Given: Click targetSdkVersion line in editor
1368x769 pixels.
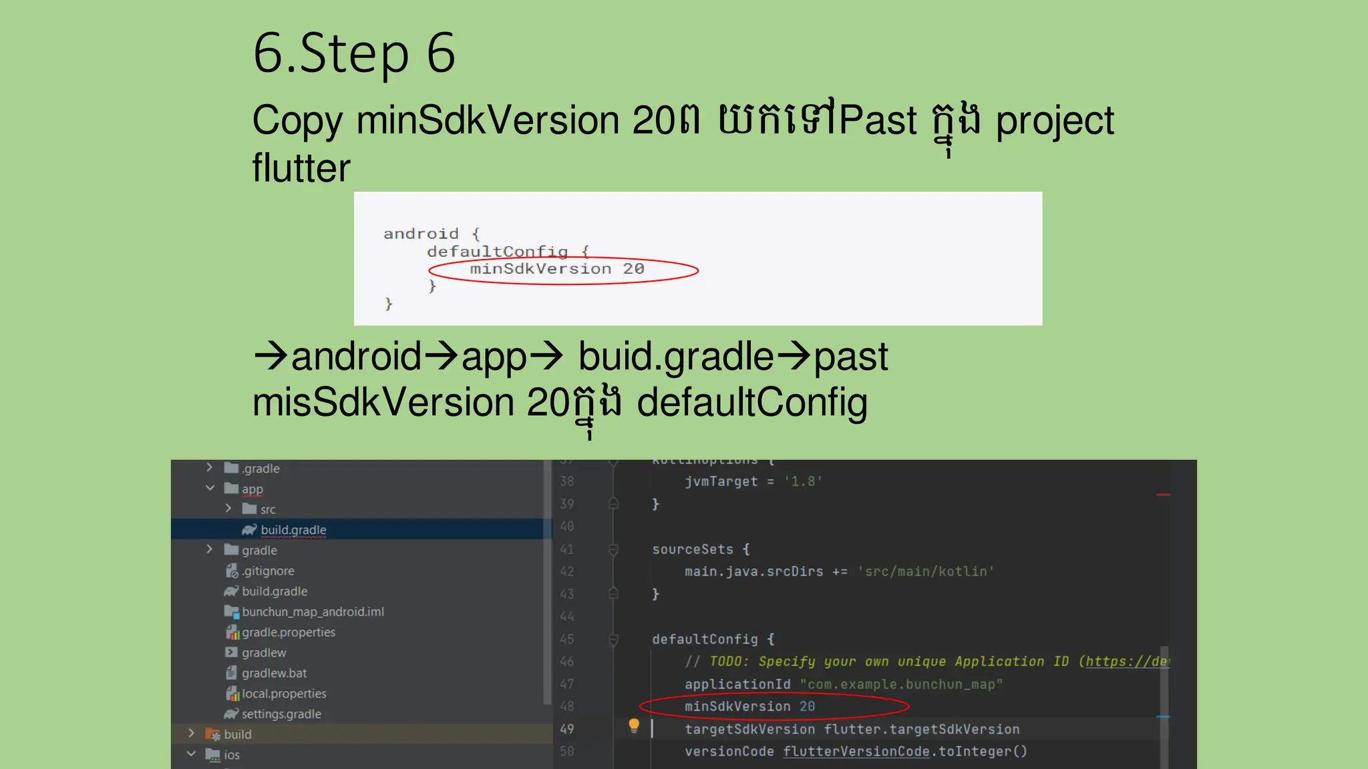Looking at the screenshot, I should point(852,729).
